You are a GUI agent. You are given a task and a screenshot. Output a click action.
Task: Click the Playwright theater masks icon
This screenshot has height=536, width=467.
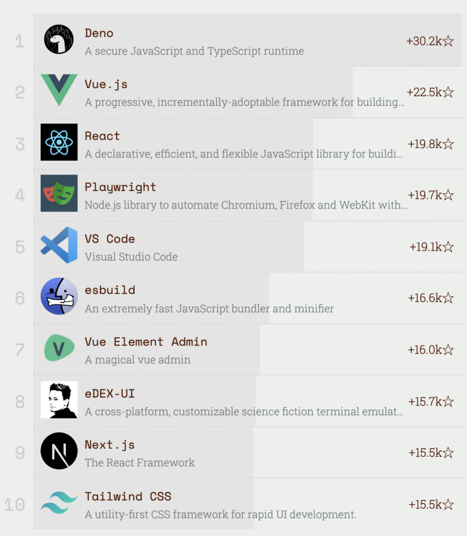tap(59, 193)
